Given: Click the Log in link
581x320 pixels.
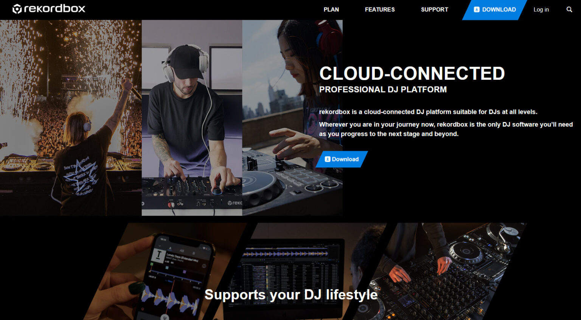Looking at the screenshot, I should [x=541, y=9].
